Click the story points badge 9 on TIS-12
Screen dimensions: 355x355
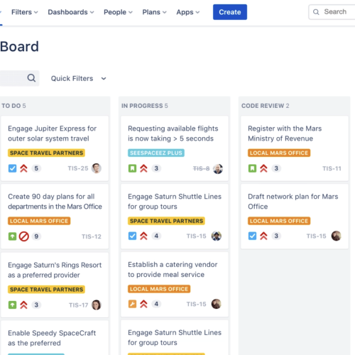36,236
